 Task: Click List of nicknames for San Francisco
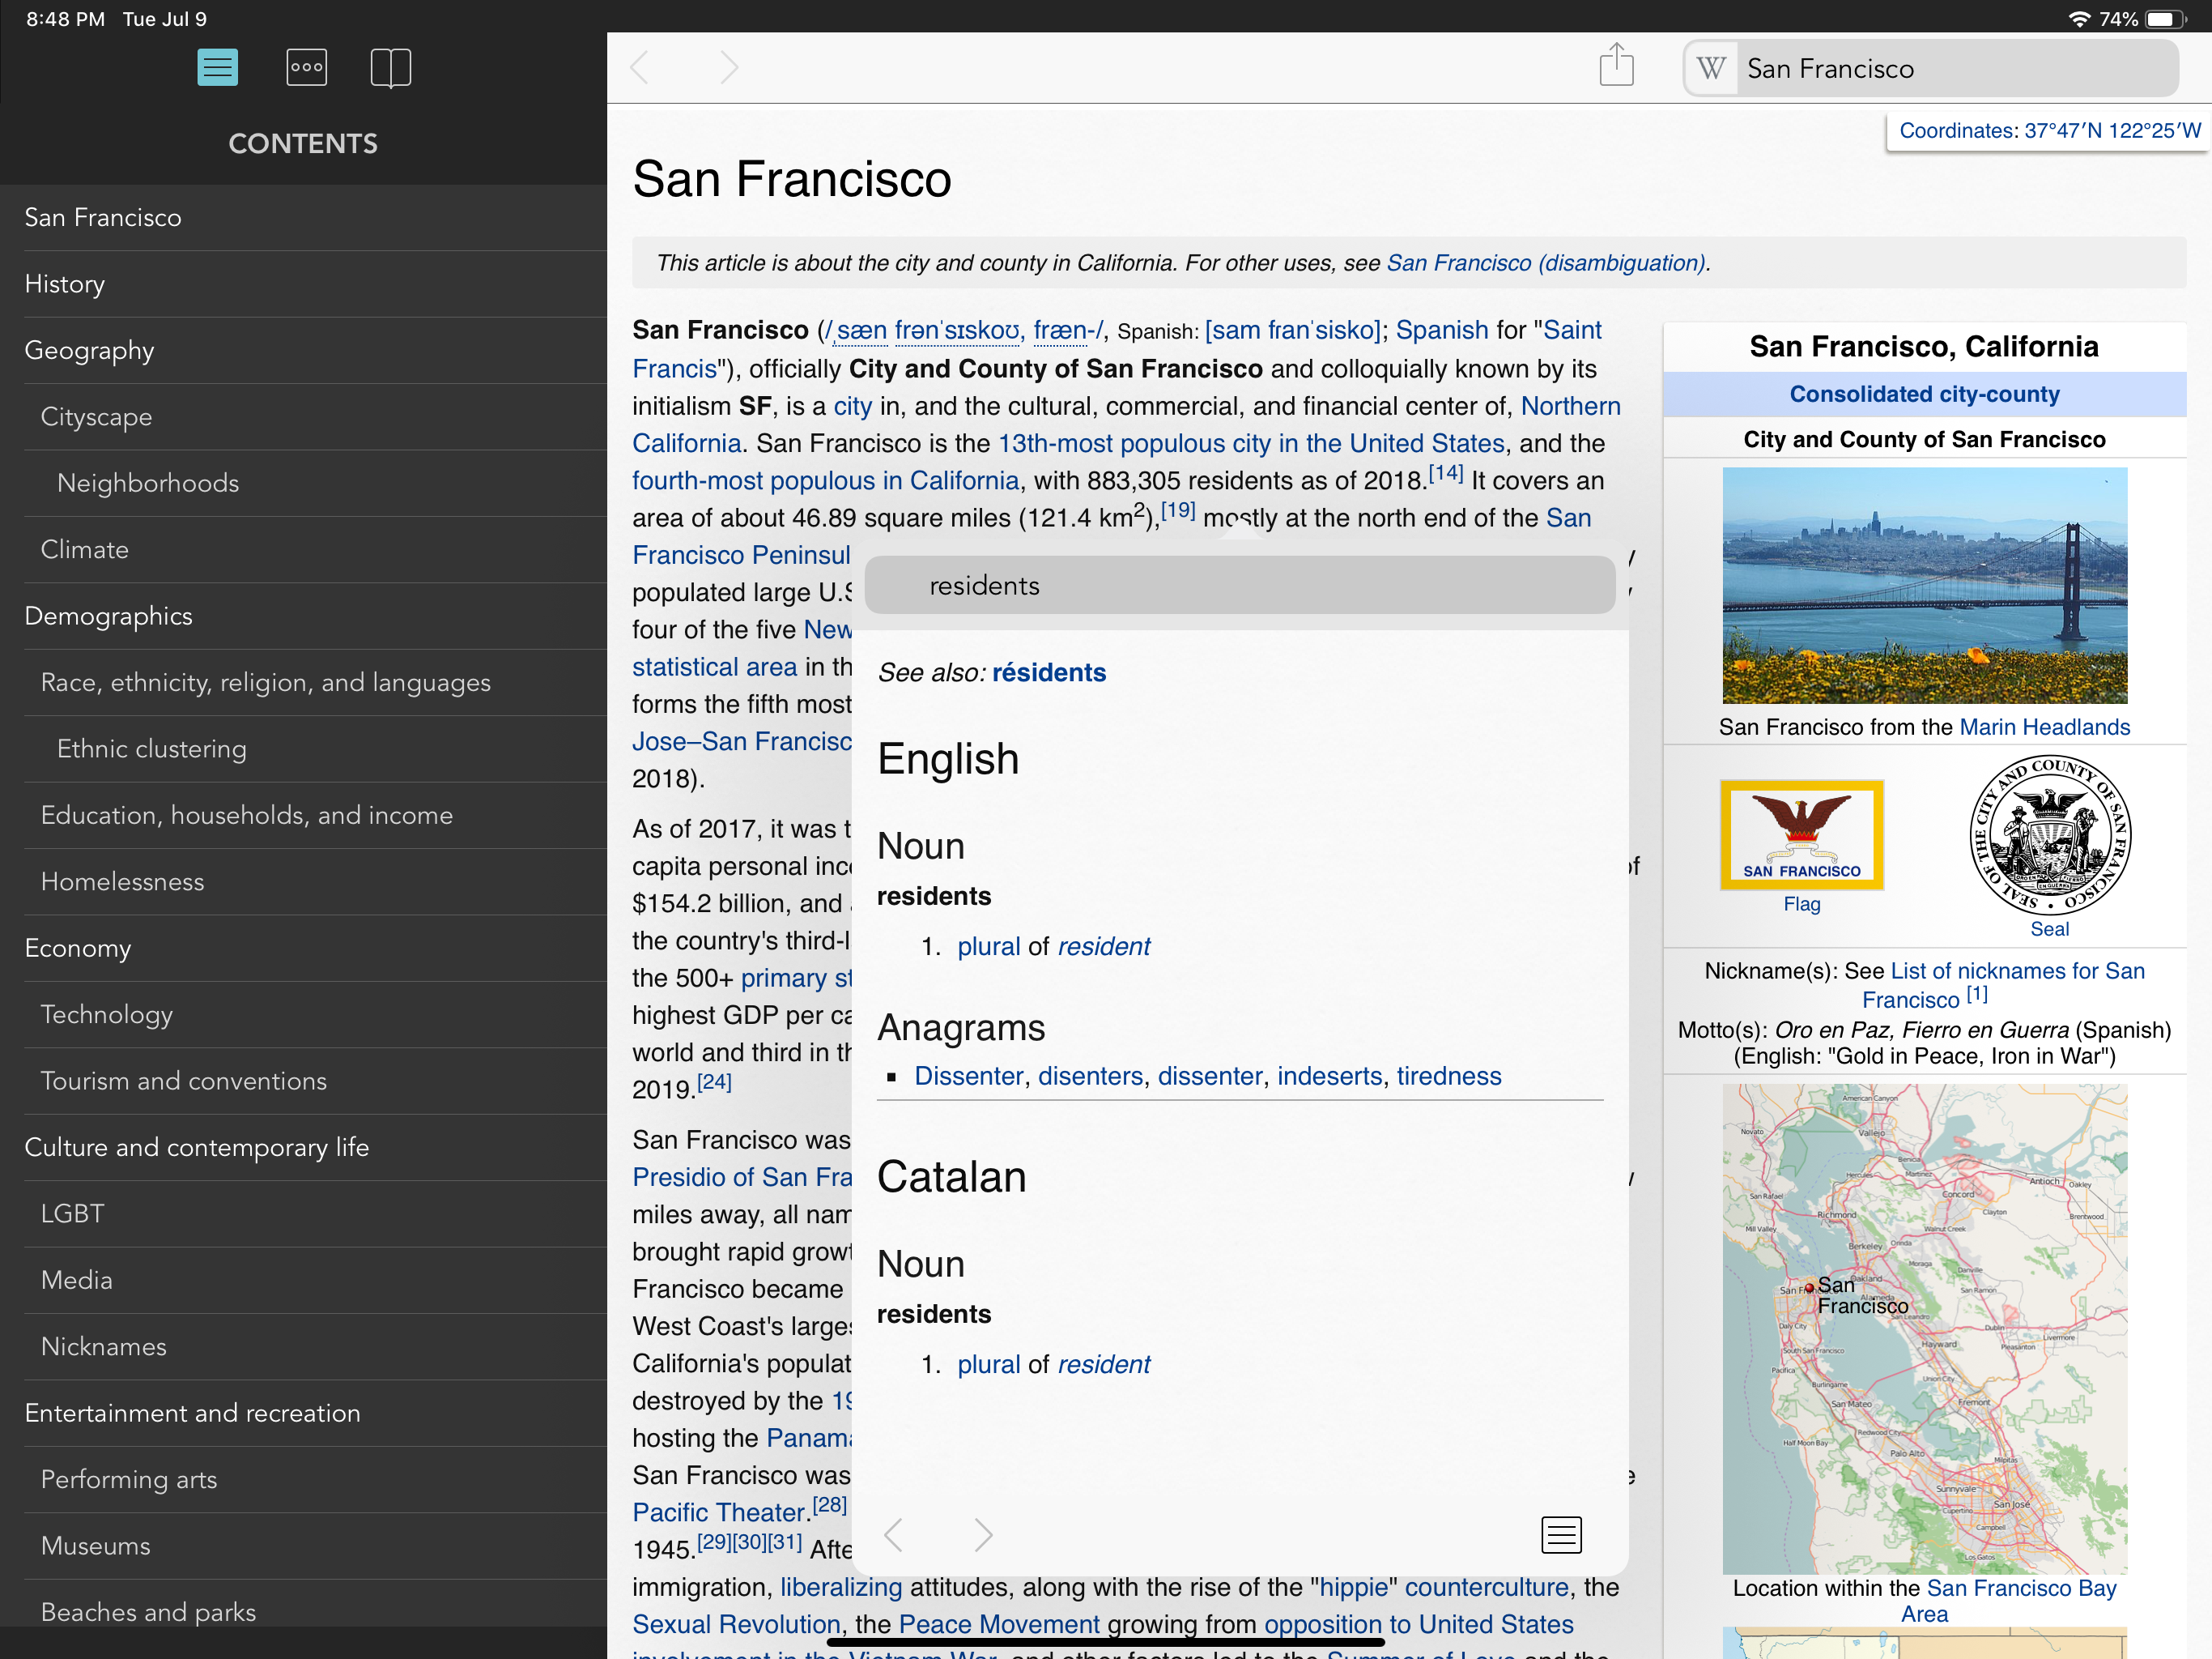pyautogui.click(x=2003, y=986)
